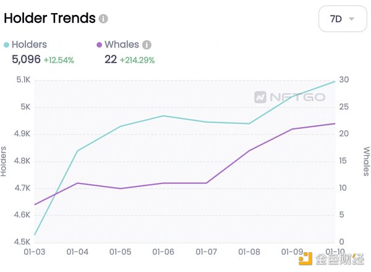The width and height of the screenshot is (371, 272).
Task: Select the 01-08 date tick on axis
Action: tap(249, 252)
